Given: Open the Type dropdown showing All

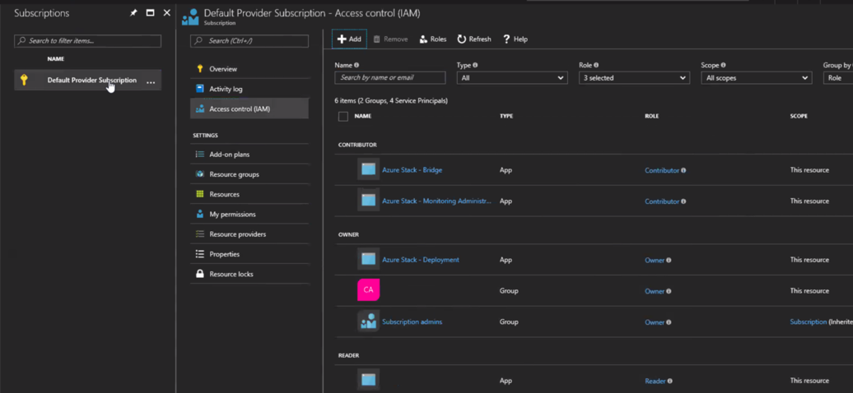Looking at the screenshot, I should pyautogui.click(x=512, y=78).
